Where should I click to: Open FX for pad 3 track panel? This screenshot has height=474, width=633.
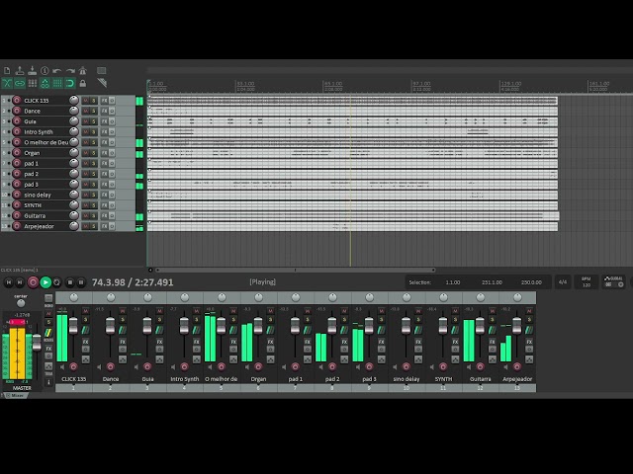pos(104,185)
